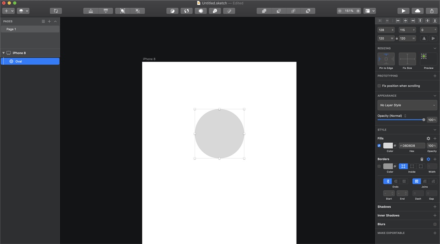
Task: Add a new shadow with plus icon
Action: pyautogui.click(x=435, y=207)
